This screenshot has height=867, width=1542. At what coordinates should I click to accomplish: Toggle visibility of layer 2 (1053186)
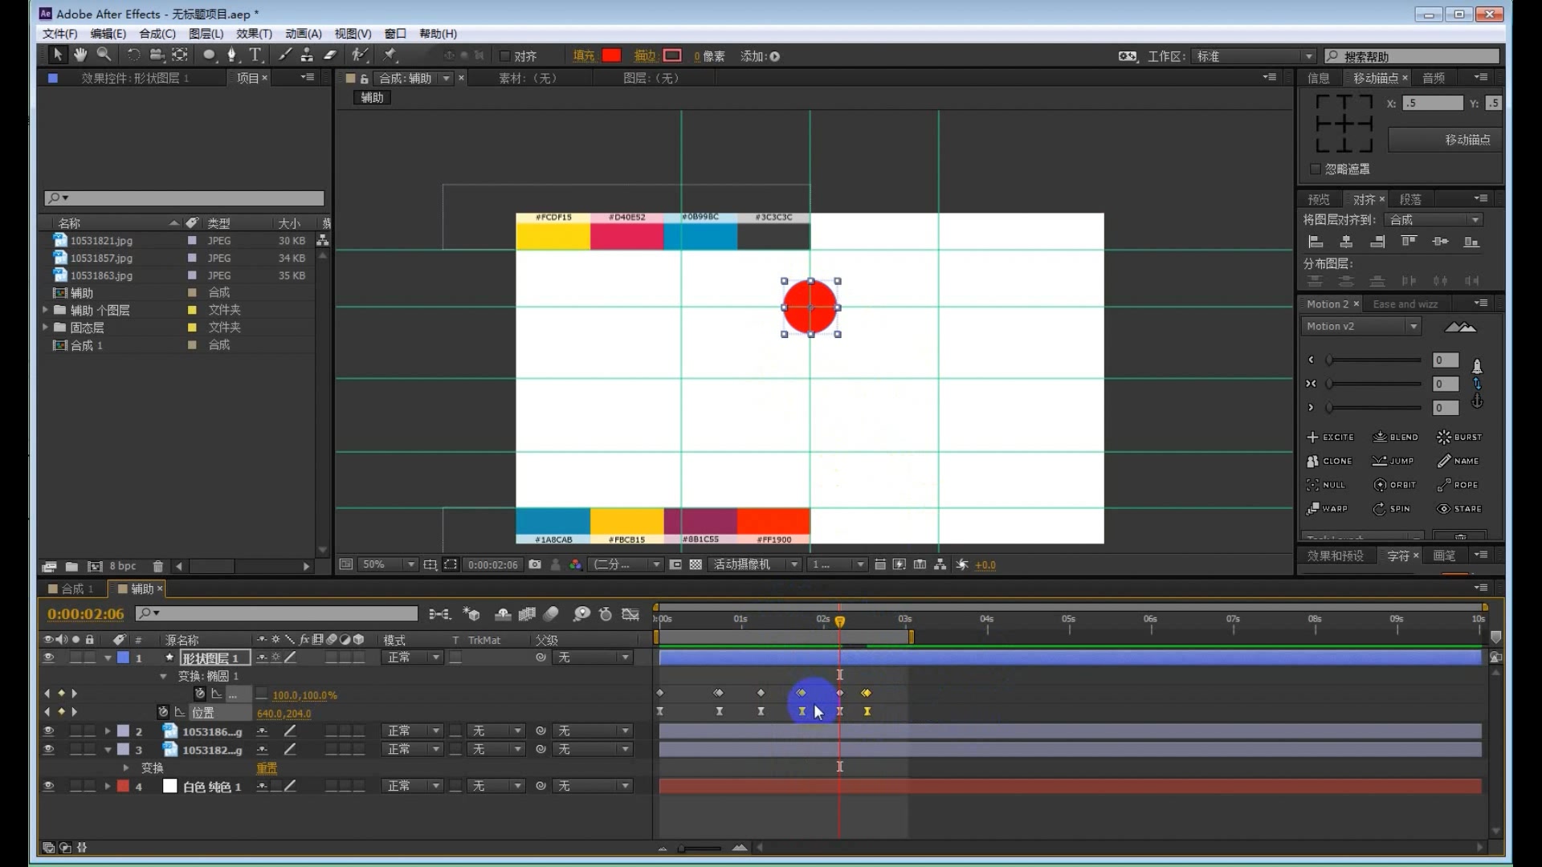pyautogui.click(x=47, y=731)
